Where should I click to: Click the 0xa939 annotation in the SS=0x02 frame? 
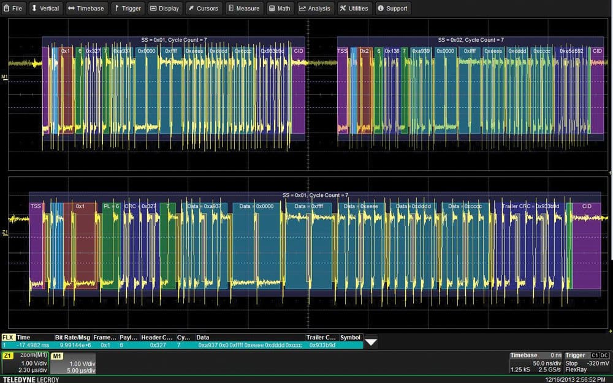pos(421,51)
